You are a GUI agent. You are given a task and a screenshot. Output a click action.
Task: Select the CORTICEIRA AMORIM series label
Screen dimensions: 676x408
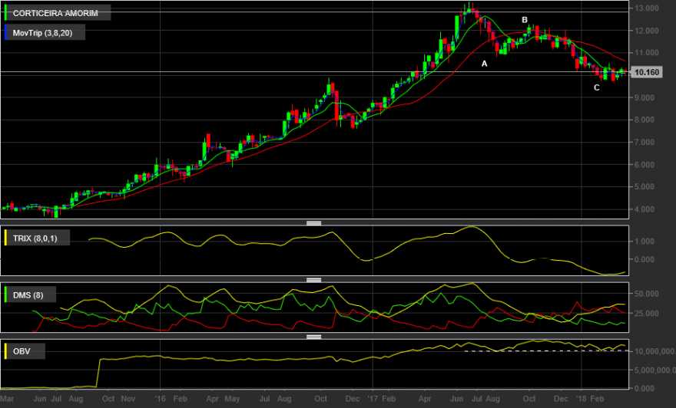58,13
